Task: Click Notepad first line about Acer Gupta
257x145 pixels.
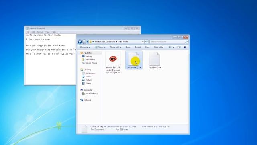Action: 43,35
